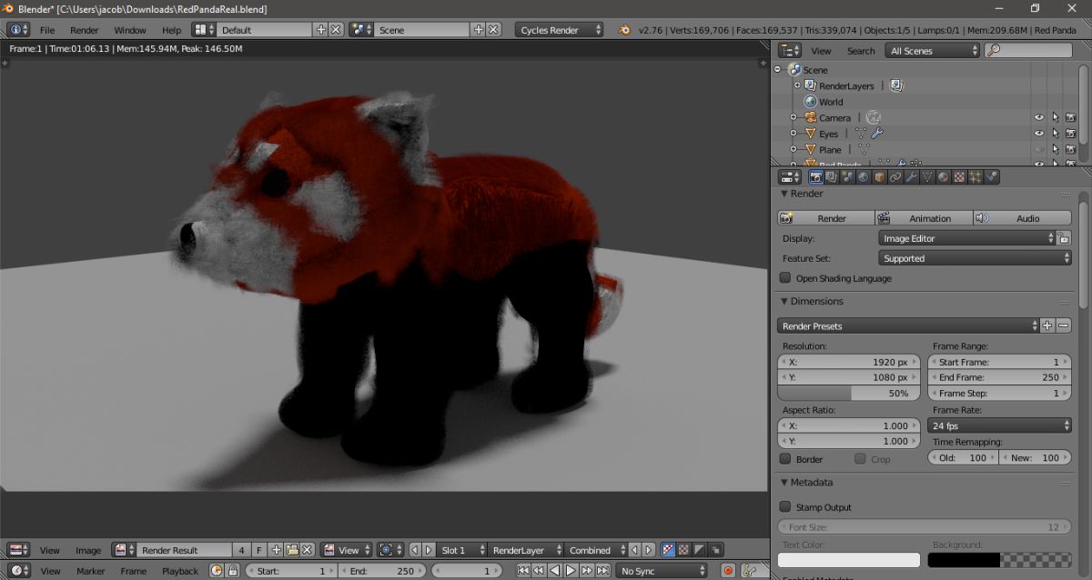Image resolution: width=1092 pixels, height=580 pixels.
Task: Click the resolution percentage 50% slider
Action: [x=849, y=394]
